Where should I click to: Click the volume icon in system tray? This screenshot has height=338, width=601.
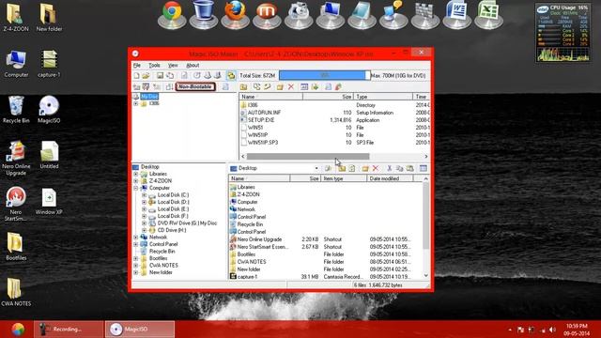(x=552, y=330)
